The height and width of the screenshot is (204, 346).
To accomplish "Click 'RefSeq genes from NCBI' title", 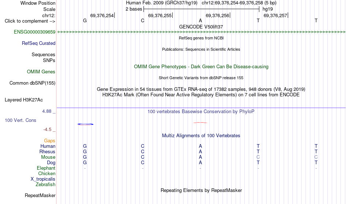I will [201, 38].
